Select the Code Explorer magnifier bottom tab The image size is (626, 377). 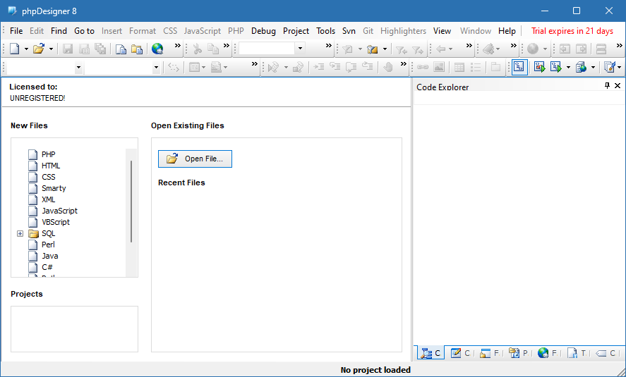[431, 353]
